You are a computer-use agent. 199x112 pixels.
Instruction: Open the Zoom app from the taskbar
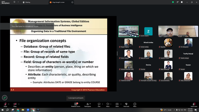28,110
